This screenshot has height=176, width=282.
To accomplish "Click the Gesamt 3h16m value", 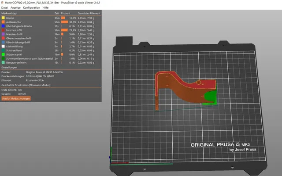I will [x=22, y=94].
